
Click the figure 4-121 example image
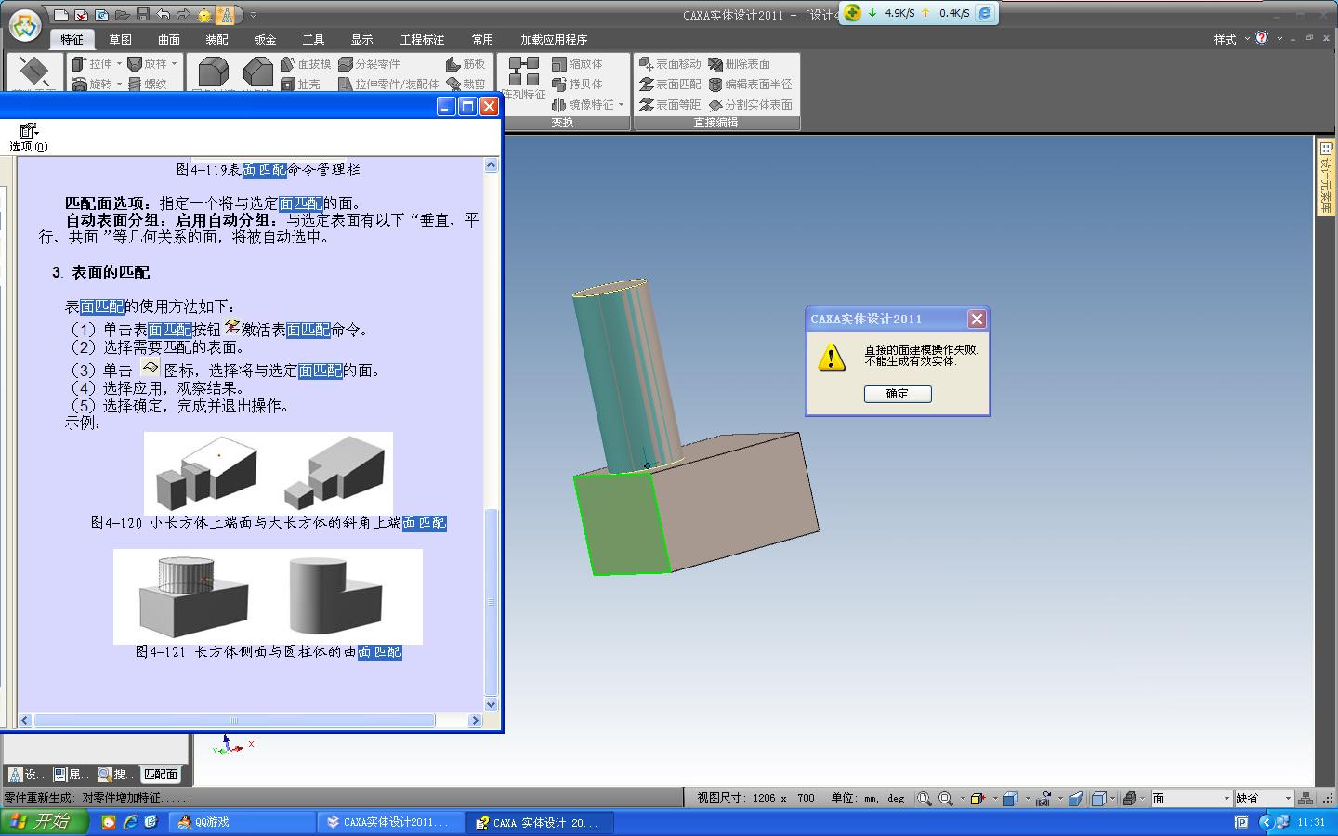click(x=268, y=596)
